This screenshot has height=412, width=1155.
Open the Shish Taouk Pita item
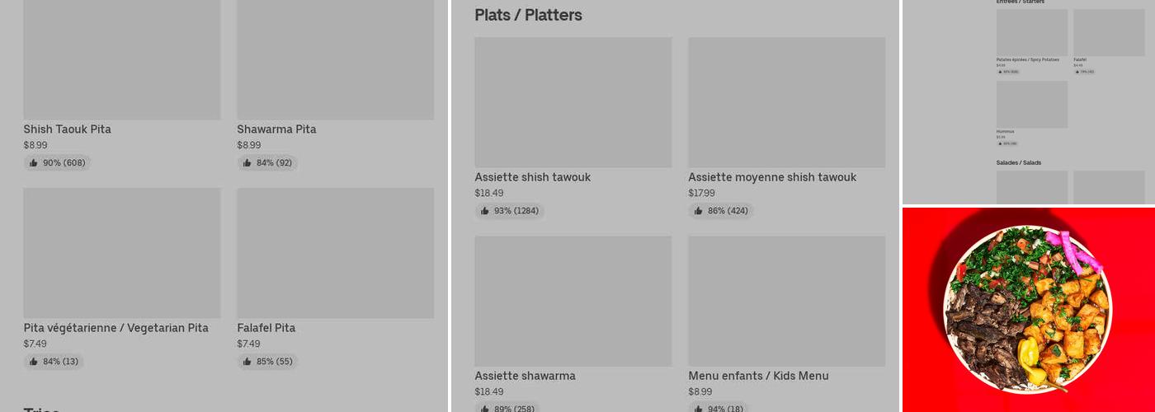point(67,129)
